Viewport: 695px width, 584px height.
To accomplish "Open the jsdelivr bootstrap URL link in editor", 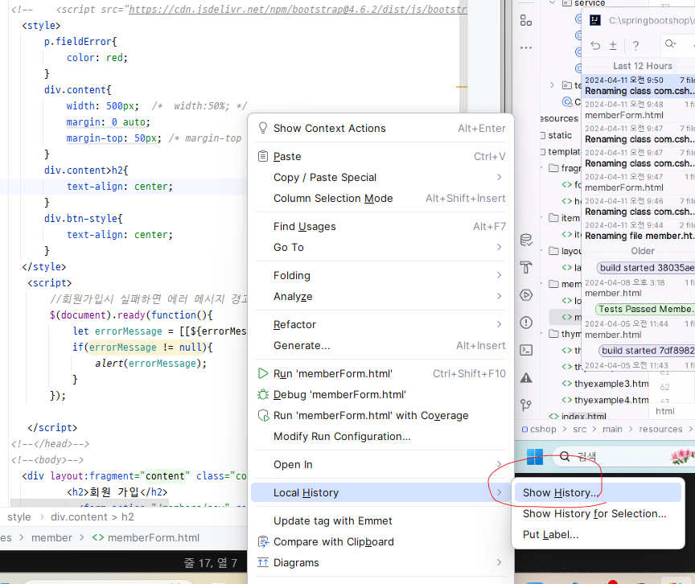I will pyautogui.click(x=298, y=10).
